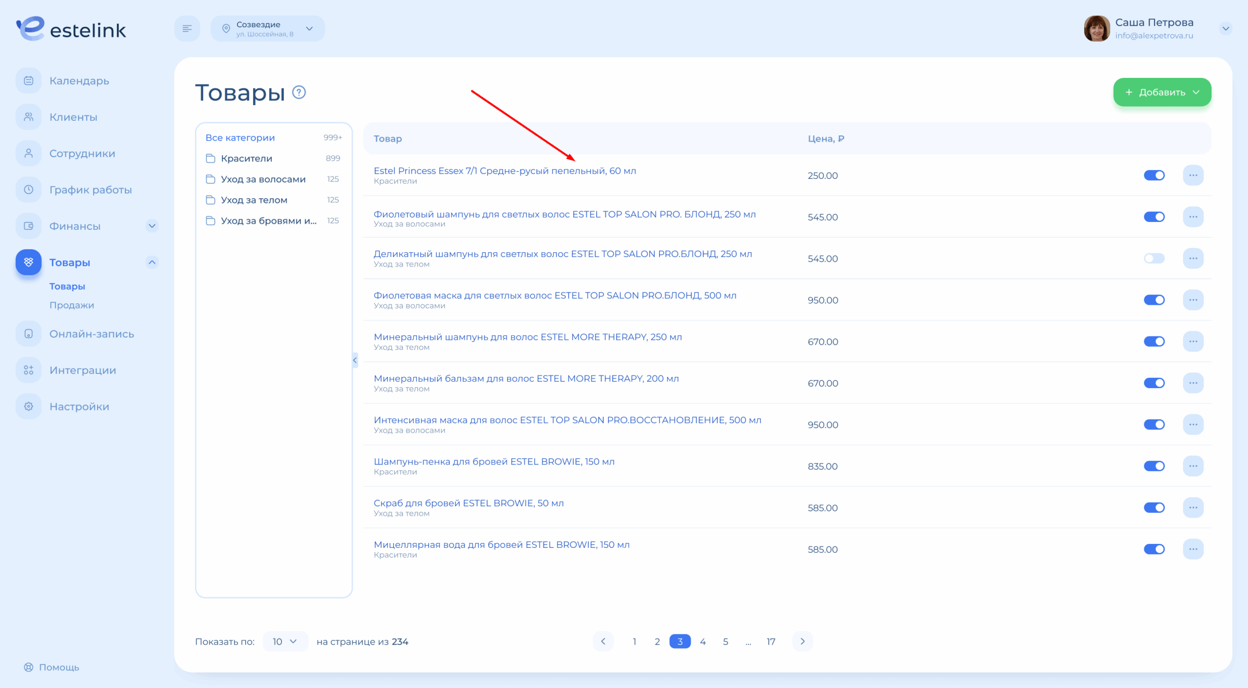Go to the next page arrow
The image size is (1248, 688).
pyautogui.click(x=802, y=641)
